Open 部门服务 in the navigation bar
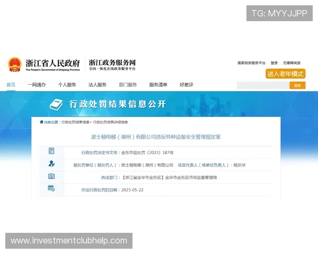 coord(128,85)
